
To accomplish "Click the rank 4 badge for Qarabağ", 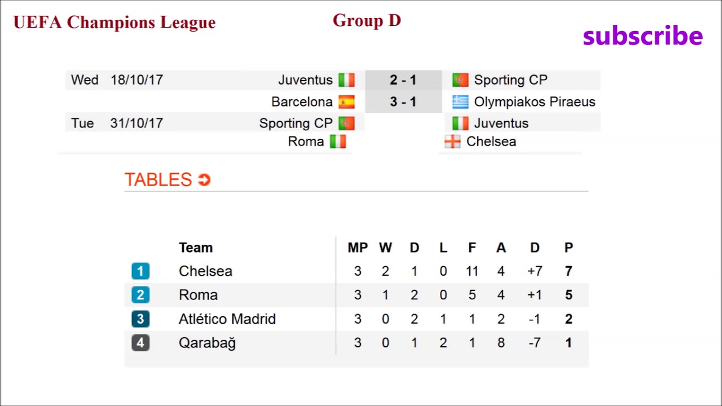I will coord(140,343).
